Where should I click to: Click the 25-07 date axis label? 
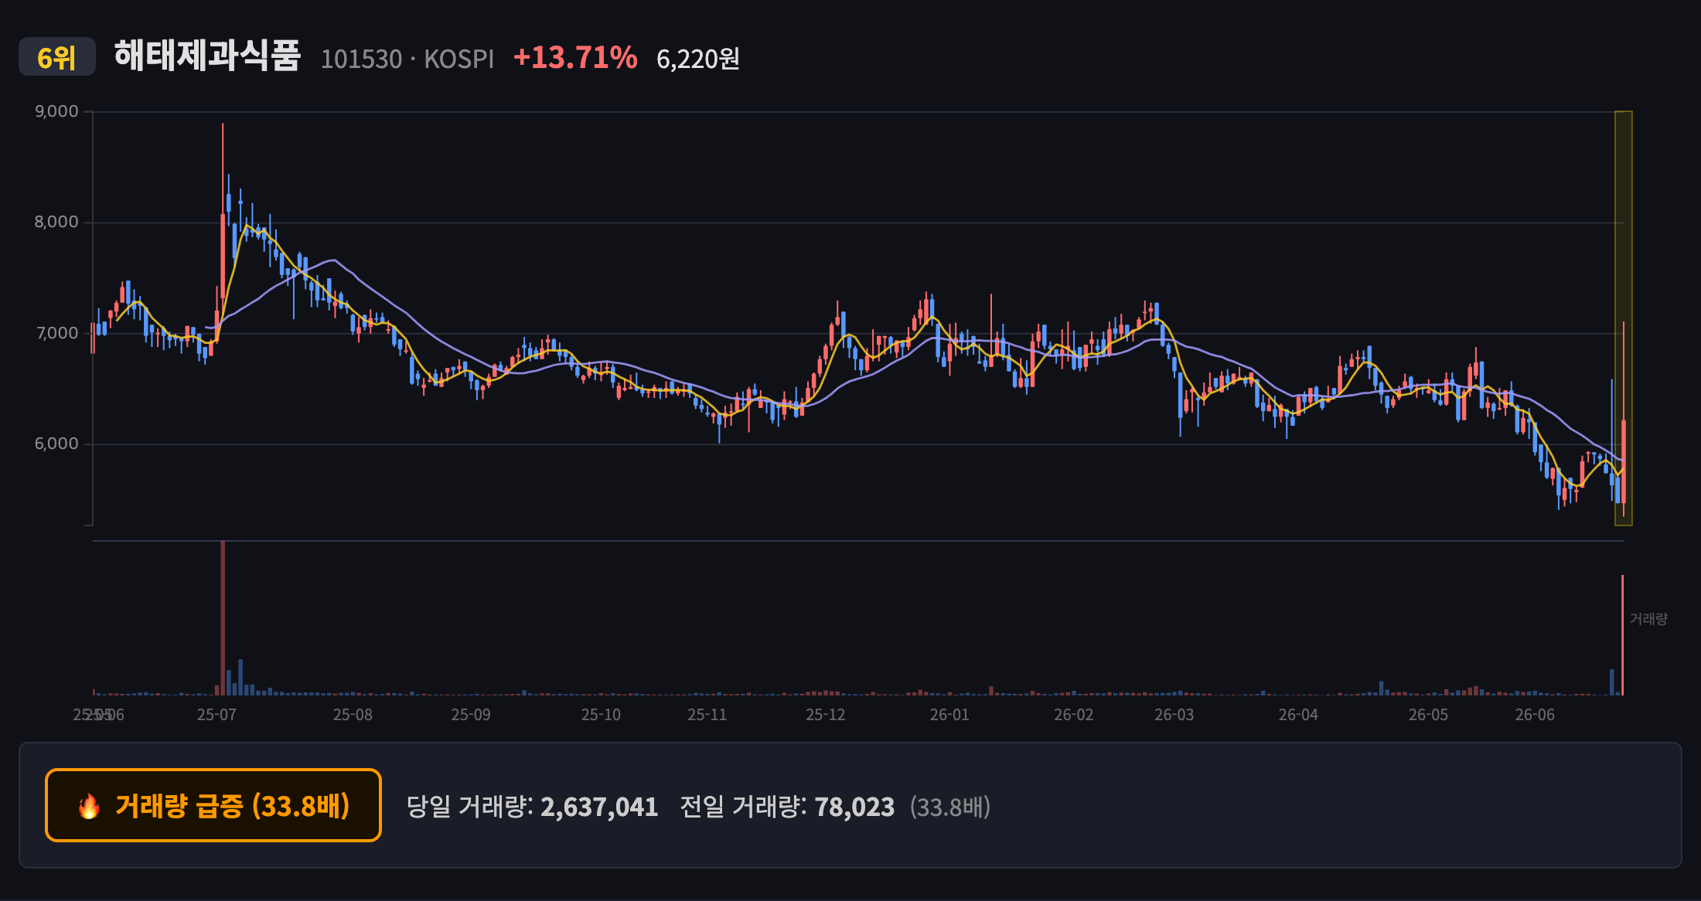[x=216, y=715]
